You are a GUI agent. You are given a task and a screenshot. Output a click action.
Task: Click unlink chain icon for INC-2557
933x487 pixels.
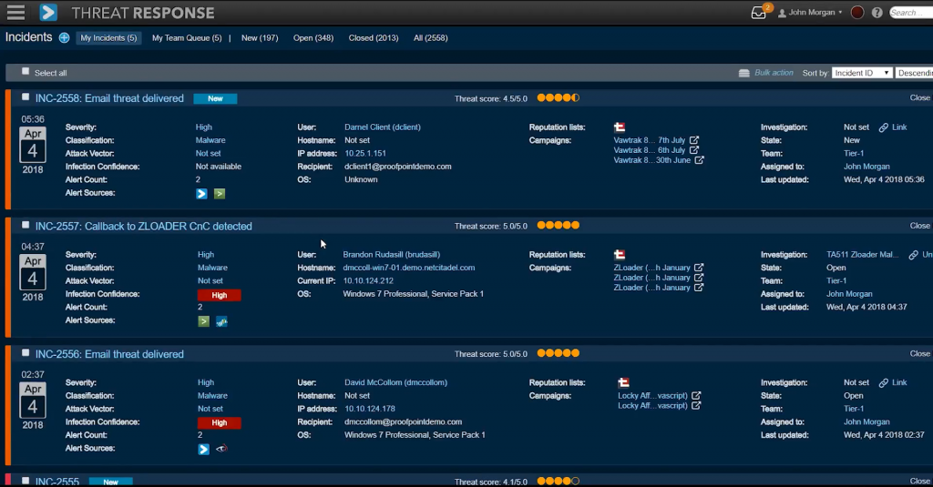point(913,255)
